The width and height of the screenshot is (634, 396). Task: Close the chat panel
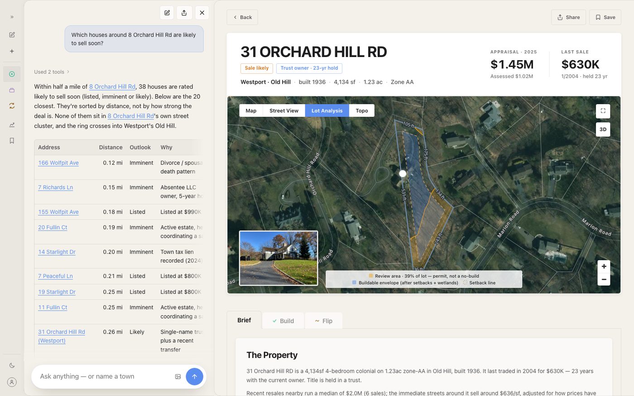[x=202, y=13]
